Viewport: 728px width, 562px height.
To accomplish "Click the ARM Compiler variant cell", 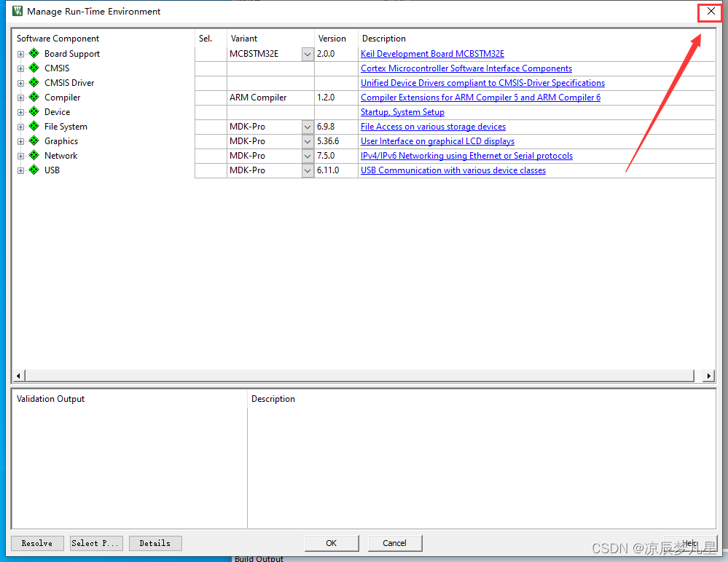I will [x=270, y=98].
